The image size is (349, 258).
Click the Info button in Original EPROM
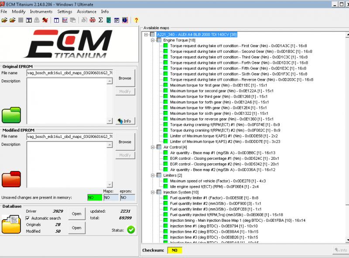(125, 121)
